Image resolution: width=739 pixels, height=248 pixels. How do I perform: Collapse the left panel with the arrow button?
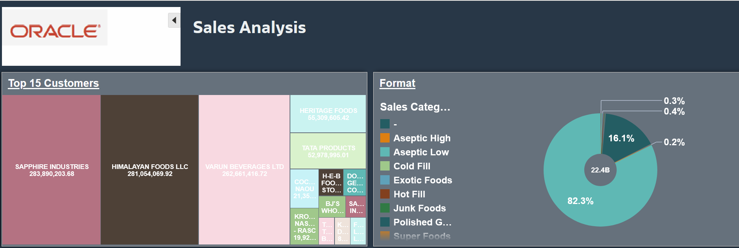[174, 20]
